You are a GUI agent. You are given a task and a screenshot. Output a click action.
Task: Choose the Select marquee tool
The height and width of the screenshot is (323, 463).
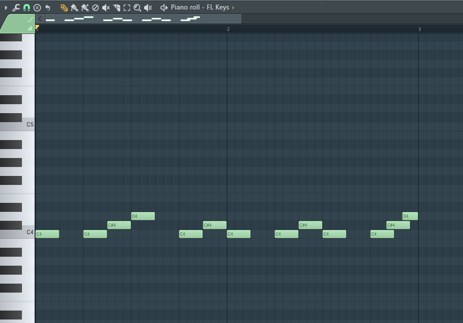(127, 7)
